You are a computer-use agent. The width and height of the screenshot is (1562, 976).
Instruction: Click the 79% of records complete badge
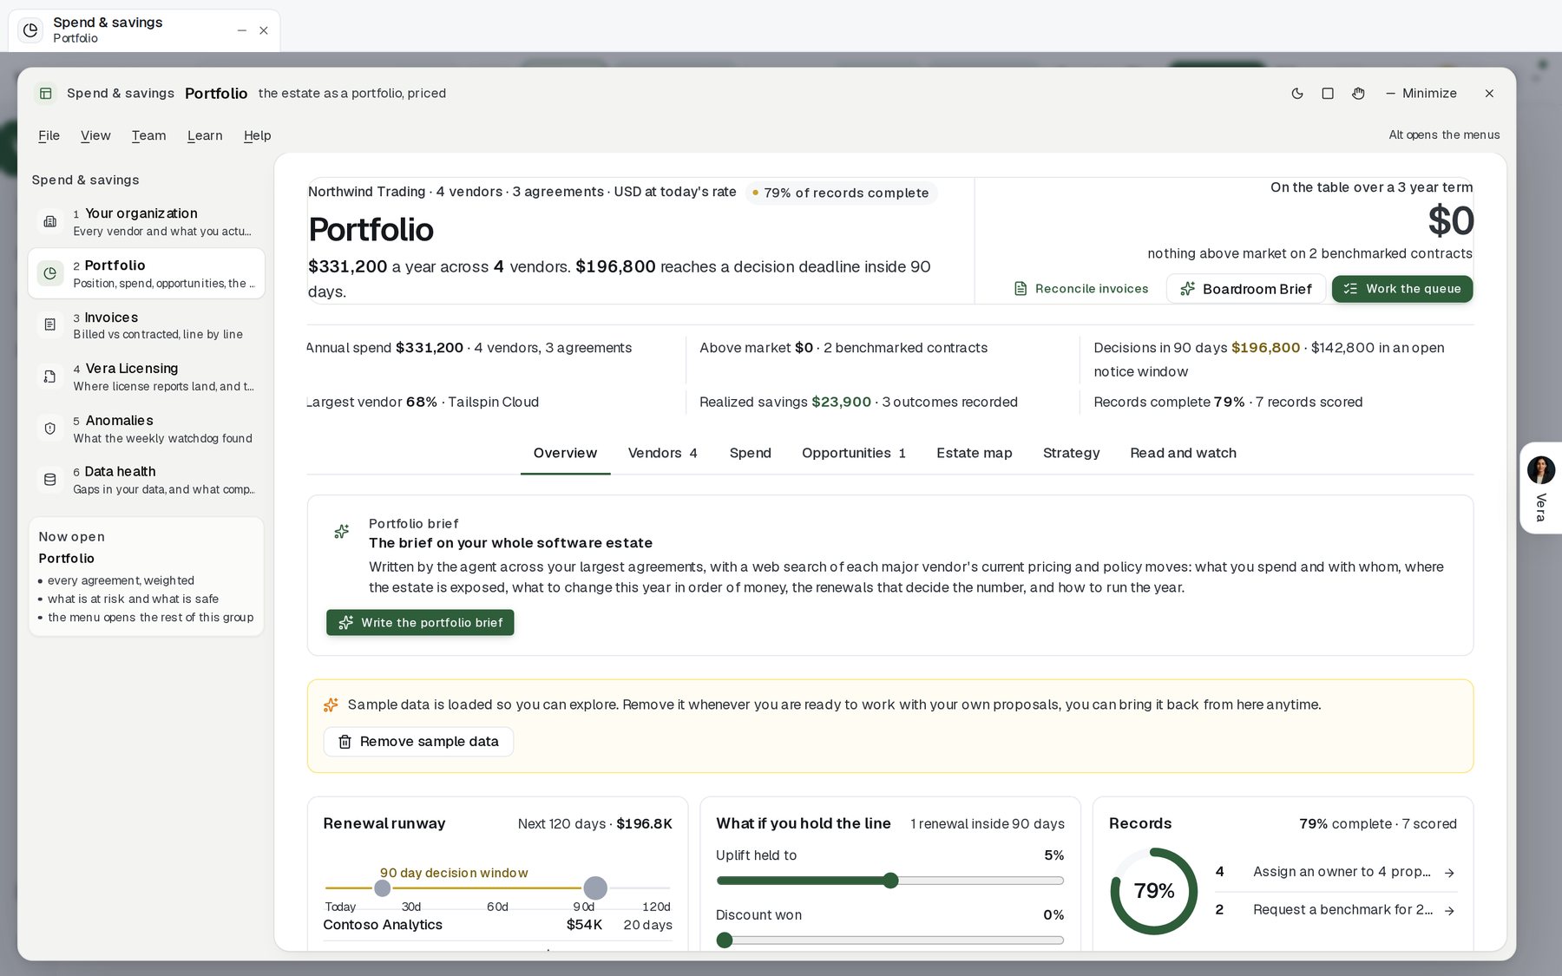click(x=840, y=193)
